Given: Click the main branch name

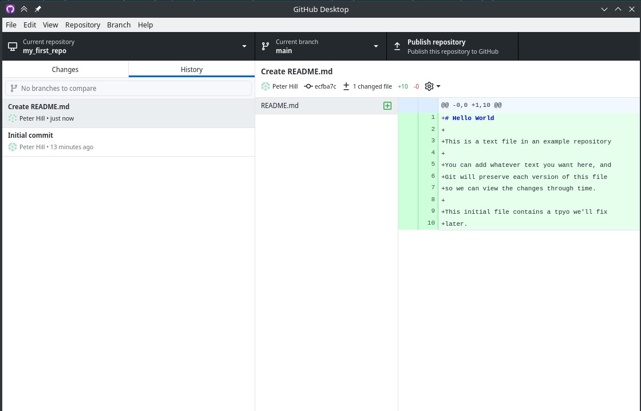Looking at the screenshot, I should tap(284, 51).
